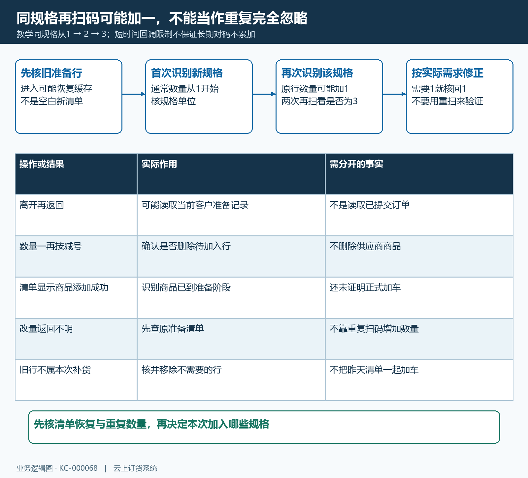Viewport: 528px width, 478px height.
Task: Click the '离开再返回' table cell
Action: tap(76, 215)
